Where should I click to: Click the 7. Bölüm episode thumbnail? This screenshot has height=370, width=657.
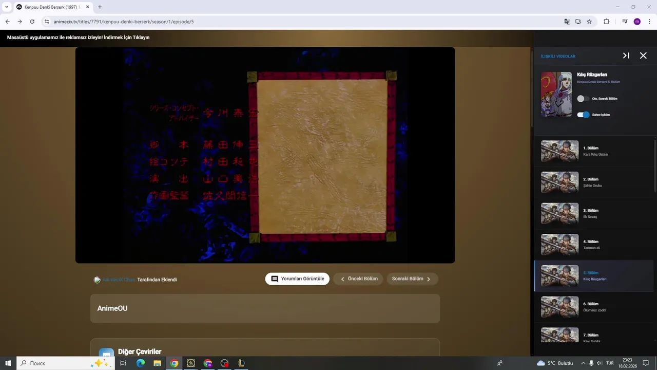coord(559,335)
